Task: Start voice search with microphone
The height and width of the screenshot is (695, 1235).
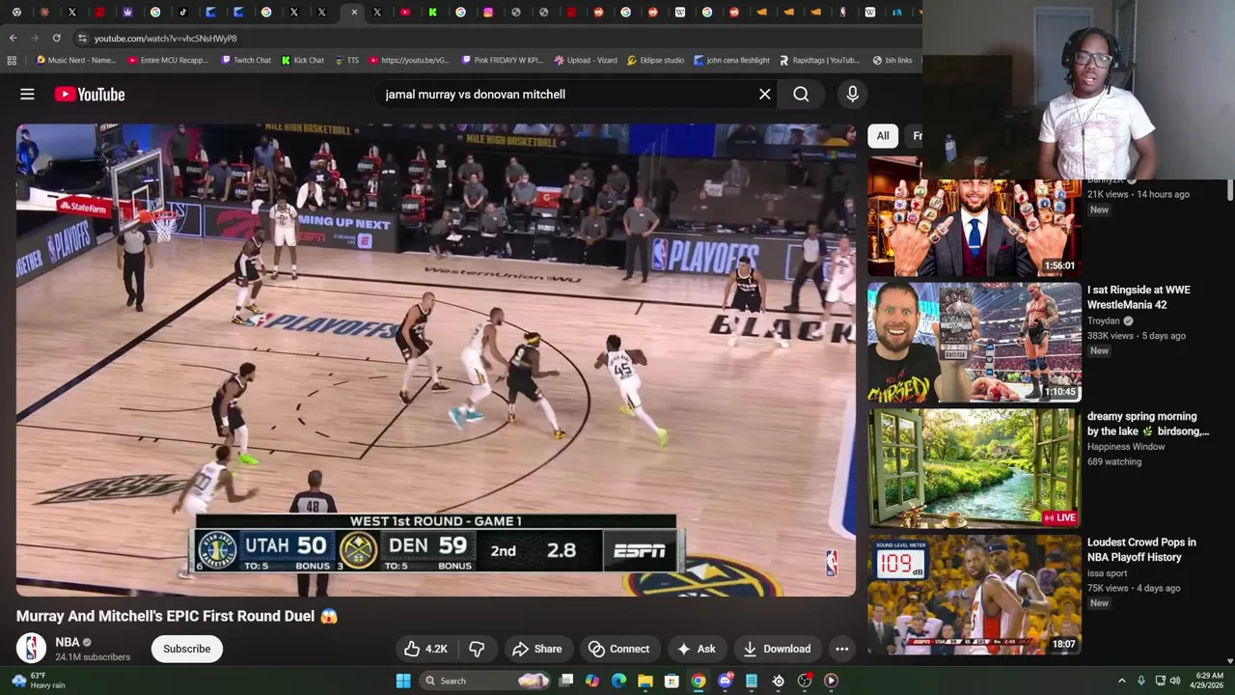Action: 852,95
